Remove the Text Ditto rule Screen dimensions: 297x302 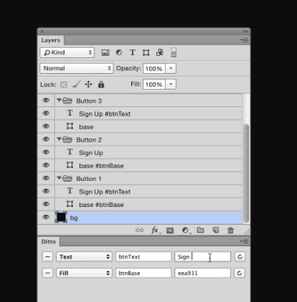(48, 256)
